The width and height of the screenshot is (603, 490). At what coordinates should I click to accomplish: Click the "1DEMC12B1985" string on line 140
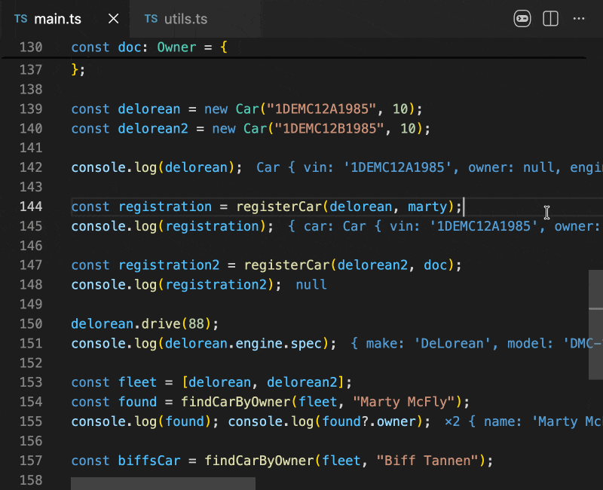click(x=329, y=128)
